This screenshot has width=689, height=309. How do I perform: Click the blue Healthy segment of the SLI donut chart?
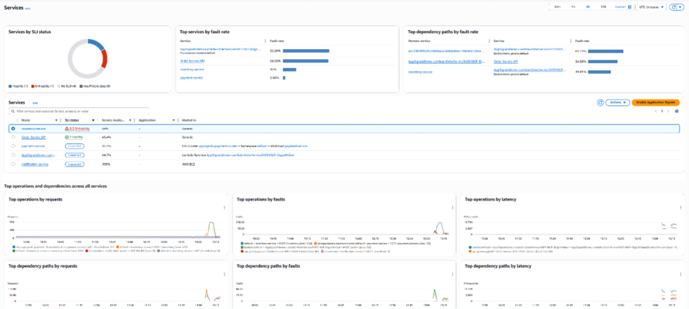(x=95, y=44)
